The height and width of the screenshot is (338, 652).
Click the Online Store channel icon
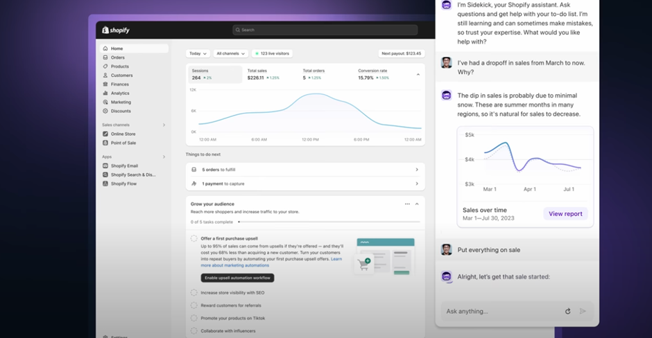tap(105, 134)
